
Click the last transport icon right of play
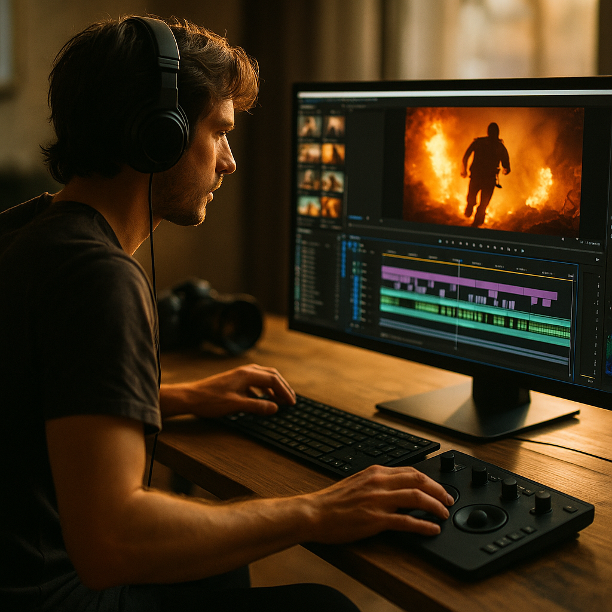[x=524, y=251]
